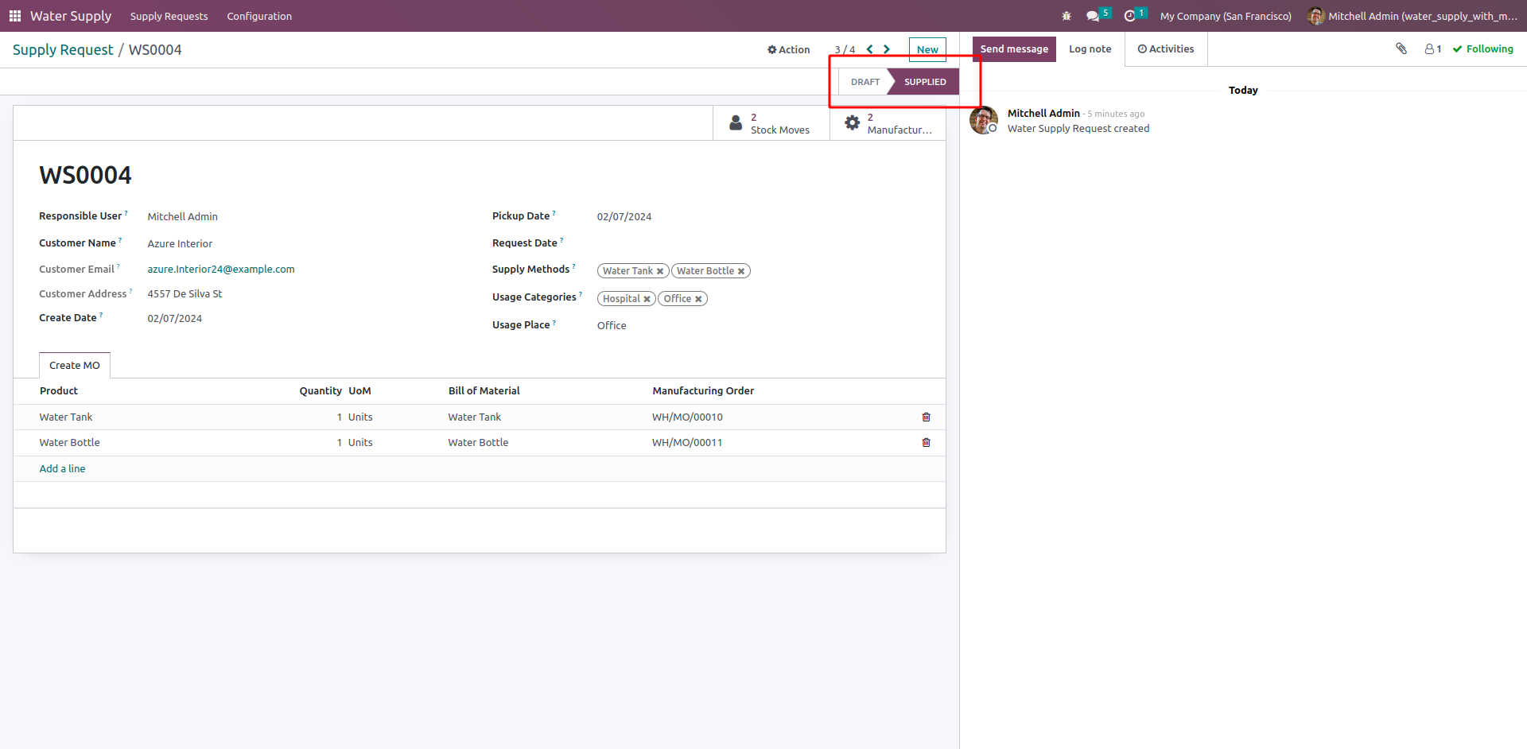
Task: Switch to the Log note tab
Action: tap(1090, 49)
